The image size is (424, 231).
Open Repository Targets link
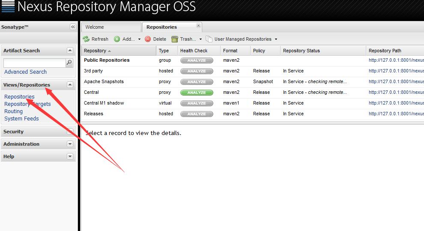(x=27, y=104)
